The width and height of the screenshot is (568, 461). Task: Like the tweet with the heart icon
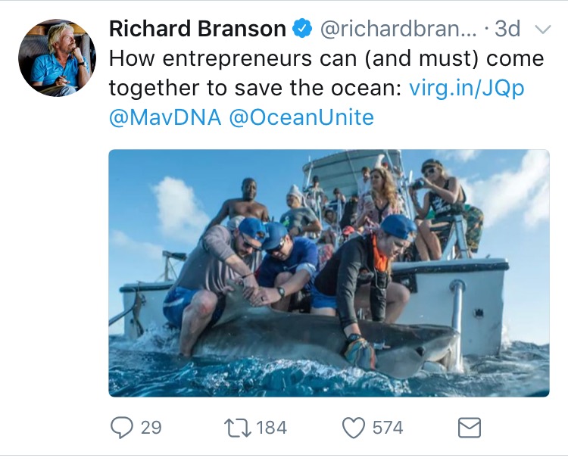coord(354,428)
